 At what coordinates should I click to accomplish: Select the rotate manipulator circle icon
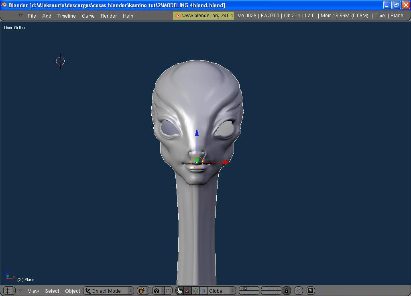[x=195, y=291]
